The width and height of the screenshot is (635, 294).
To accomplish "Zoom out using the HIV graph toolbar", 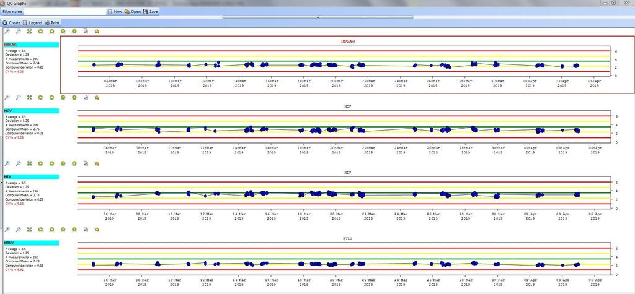I will (18, 163).
